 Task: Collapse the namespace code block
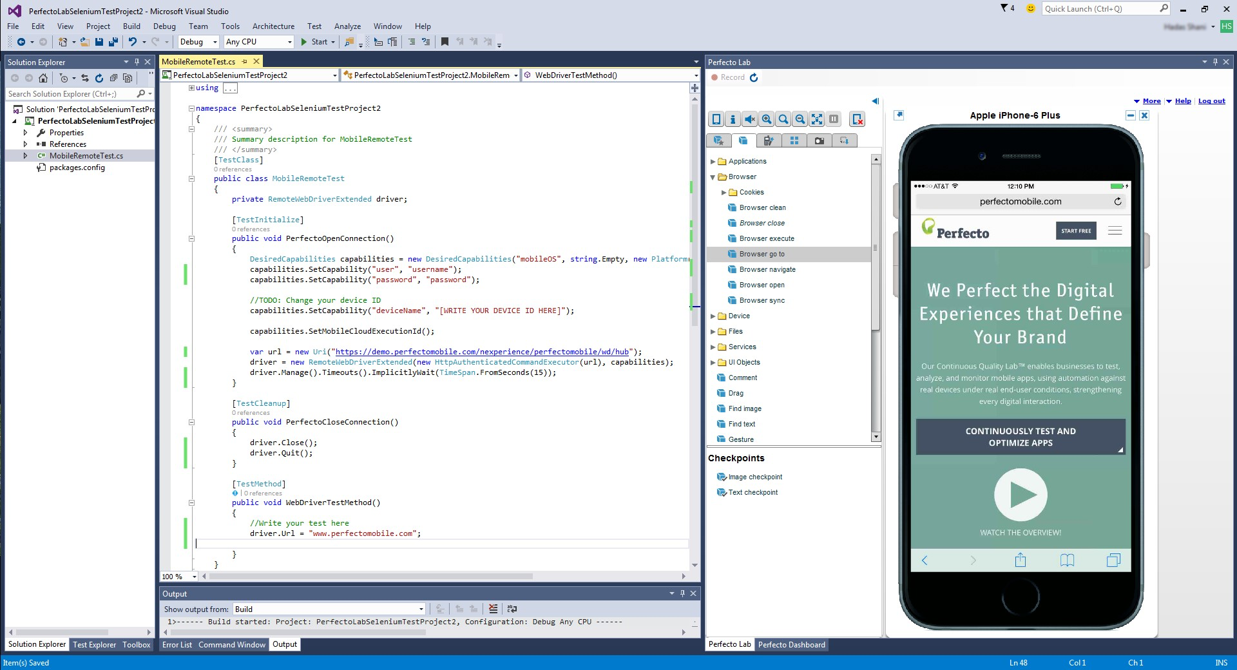point(191,108)
